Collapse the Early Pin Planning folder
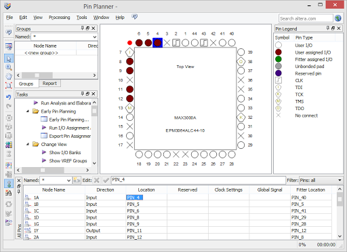This screenshot has width=347, height=252. point(28,111)
